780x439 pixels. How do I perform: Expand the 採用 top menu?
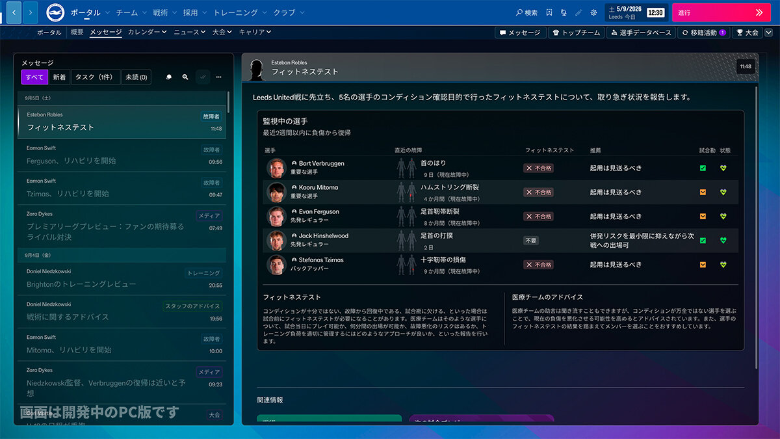(194, 12)
